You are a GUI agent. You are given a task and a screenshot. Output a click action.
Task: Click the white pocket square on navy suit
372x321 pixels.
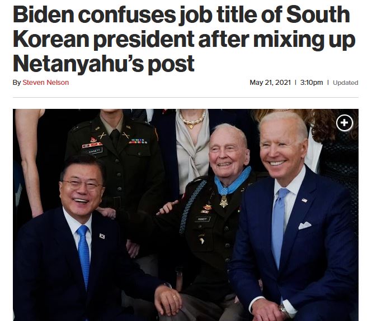tap(305, 226)
